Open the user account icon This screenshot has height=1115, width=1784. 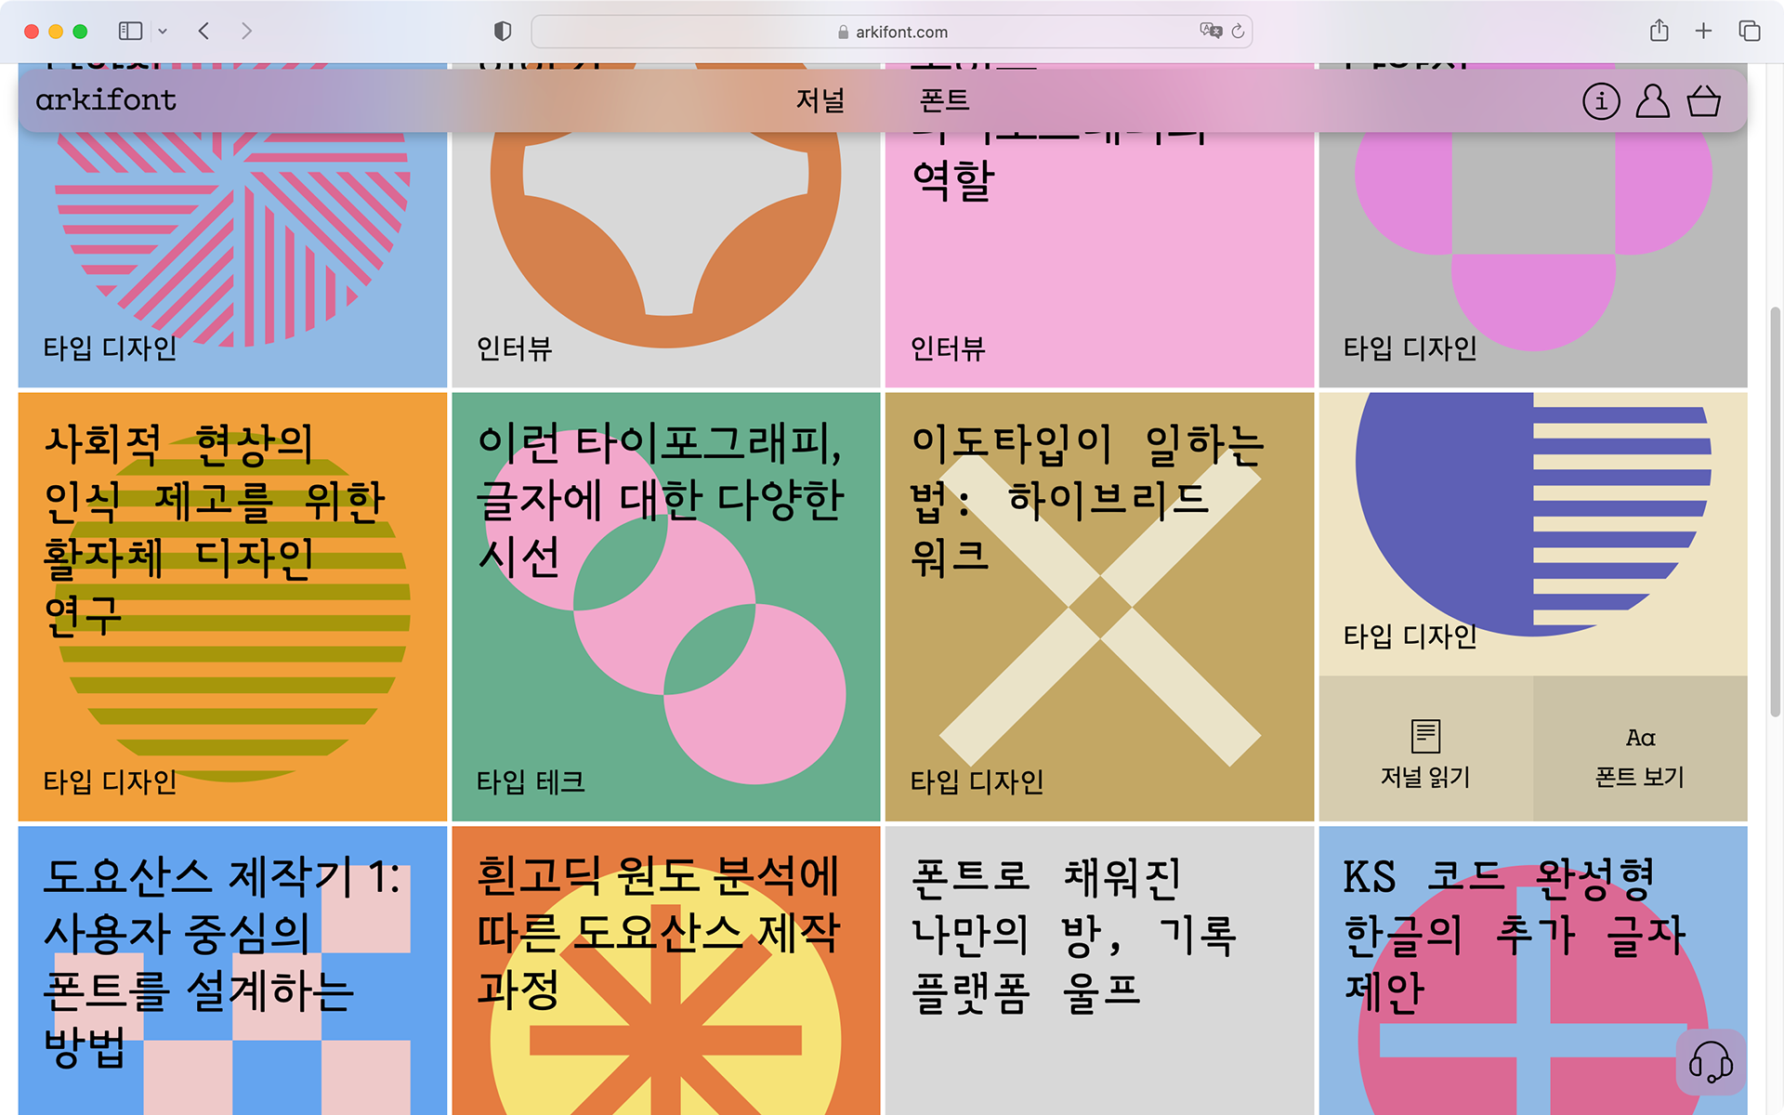[x=1652, y=101]
